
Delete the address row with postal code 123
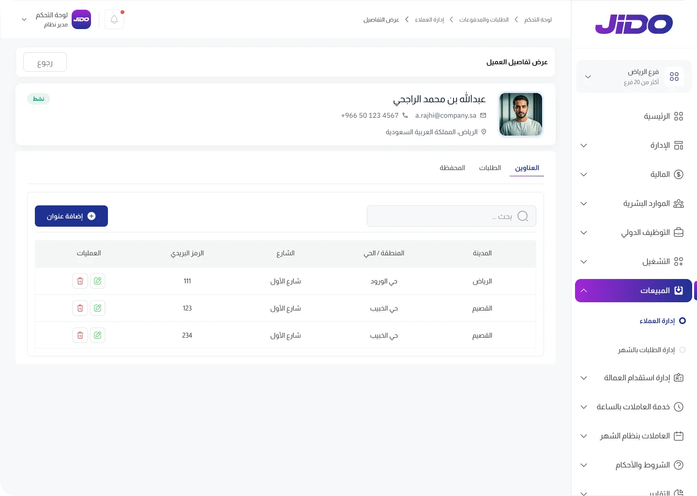[x=80, y=308]
